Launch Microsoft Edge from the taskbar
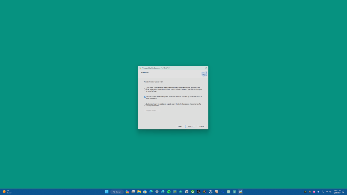Viewport: 347px width, 195px height. pos(150,192)
